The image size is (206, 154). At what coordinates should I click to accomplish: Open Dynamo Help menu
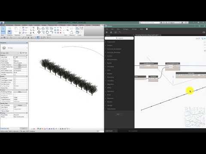[x=141, y=29]
